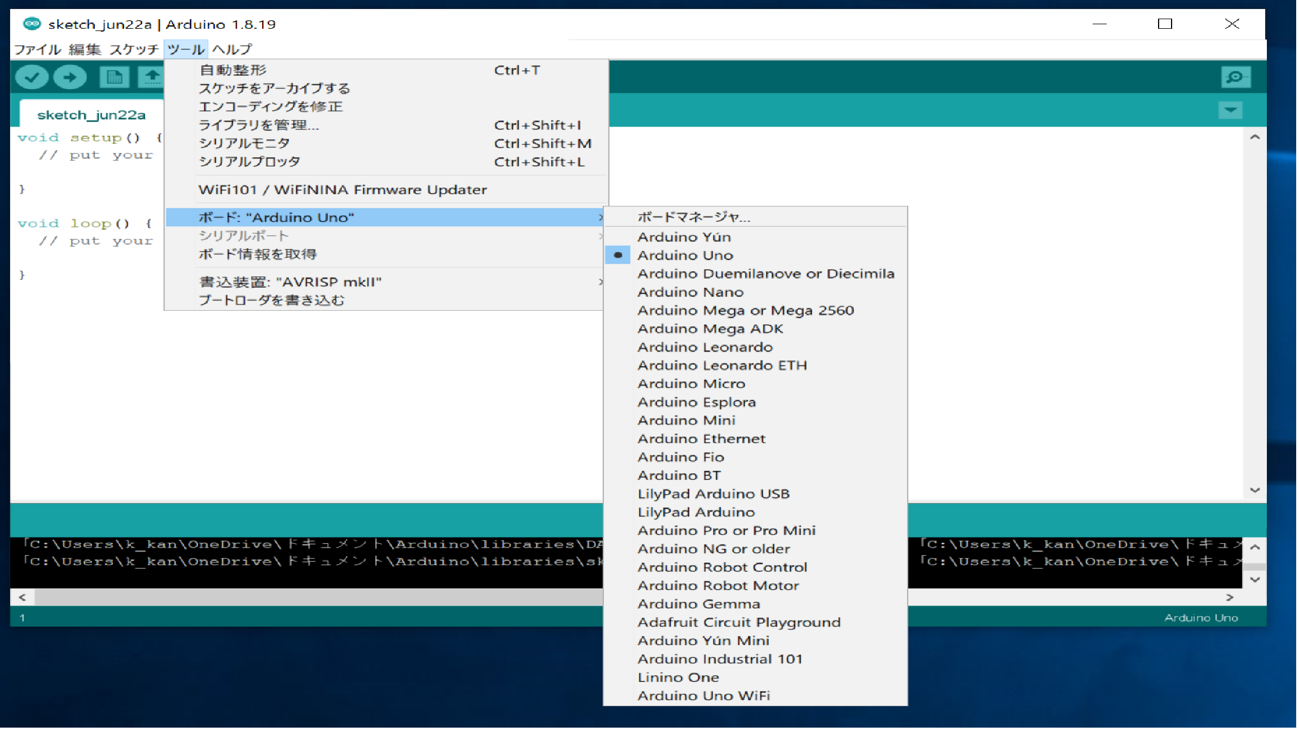Open ライブラリを管理... entry
Viewport: 1299px width, 731px height.
[386, 125]
